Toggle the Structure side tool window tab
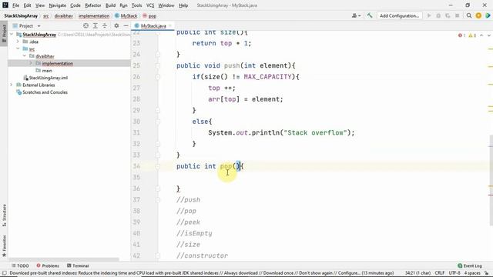 pos(4,215)
